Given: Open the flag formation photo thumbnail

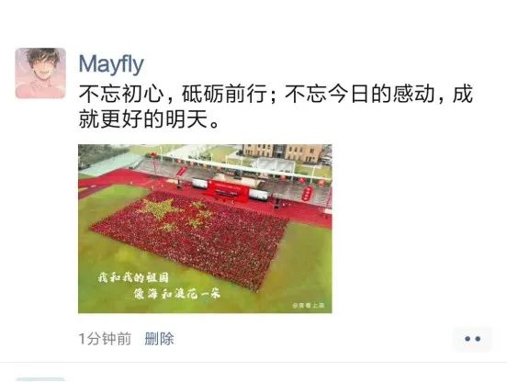Looking at the screenshot, I should 205,229.
